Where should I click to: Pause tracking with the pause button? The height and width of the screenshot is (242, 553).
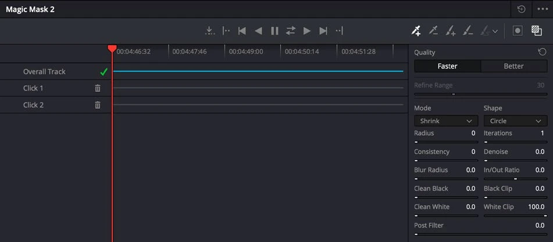point(274,31)
